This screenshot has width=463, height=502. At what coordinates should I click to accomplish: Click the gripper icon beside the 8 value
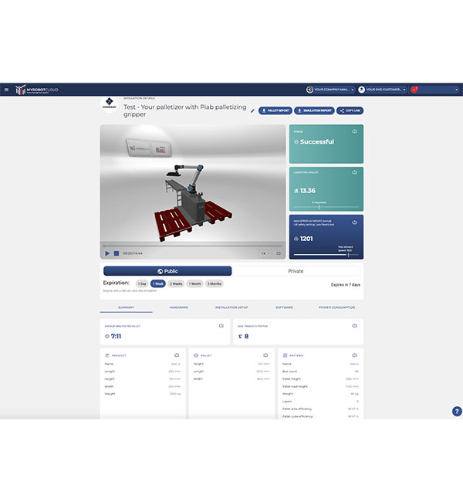[241, 337]
